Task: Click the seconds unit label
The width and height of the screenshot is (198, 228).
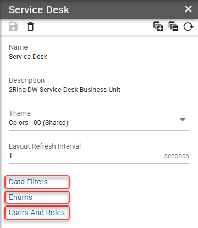Action: tap(177, 156)
